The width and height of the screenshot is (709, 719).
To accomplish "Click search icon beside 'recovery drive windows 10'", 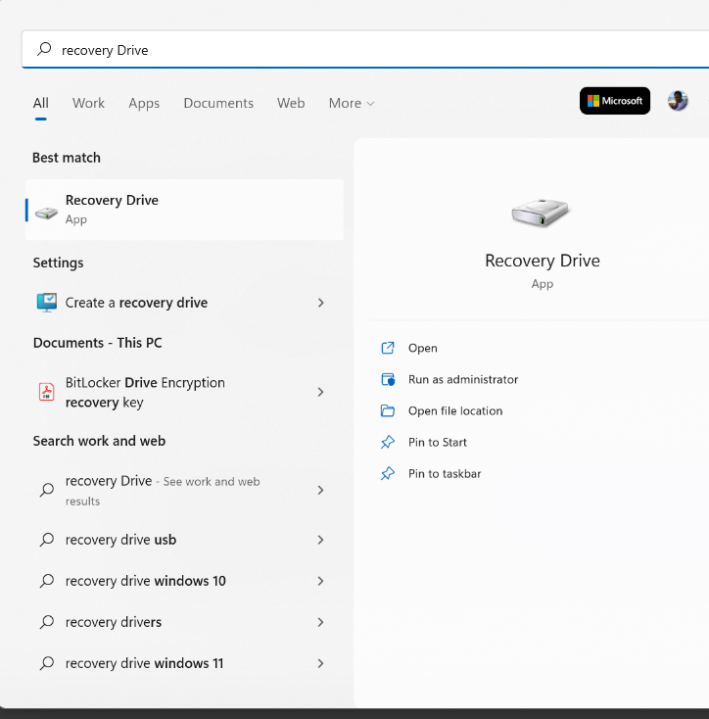I will click(x=47, y=581).
